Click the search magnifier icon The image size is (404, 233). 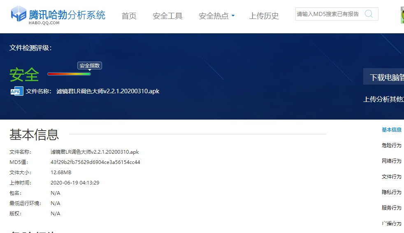pyautogui.click(x=369, y=14)
